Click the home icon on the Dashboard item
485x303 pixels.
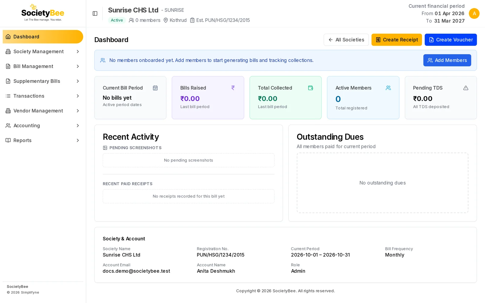tap(8, 37)
